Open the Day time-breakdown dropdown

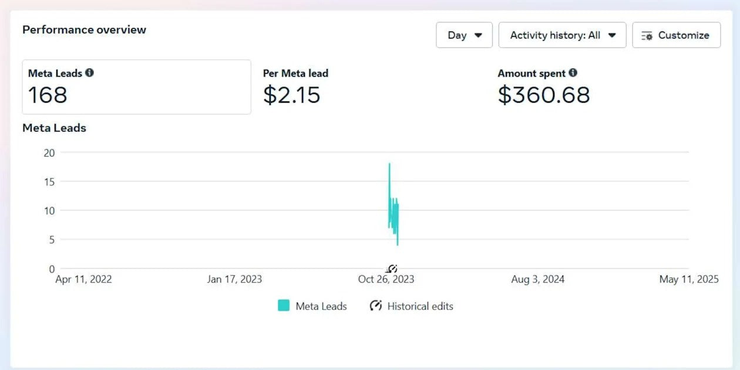pos(464,35)
